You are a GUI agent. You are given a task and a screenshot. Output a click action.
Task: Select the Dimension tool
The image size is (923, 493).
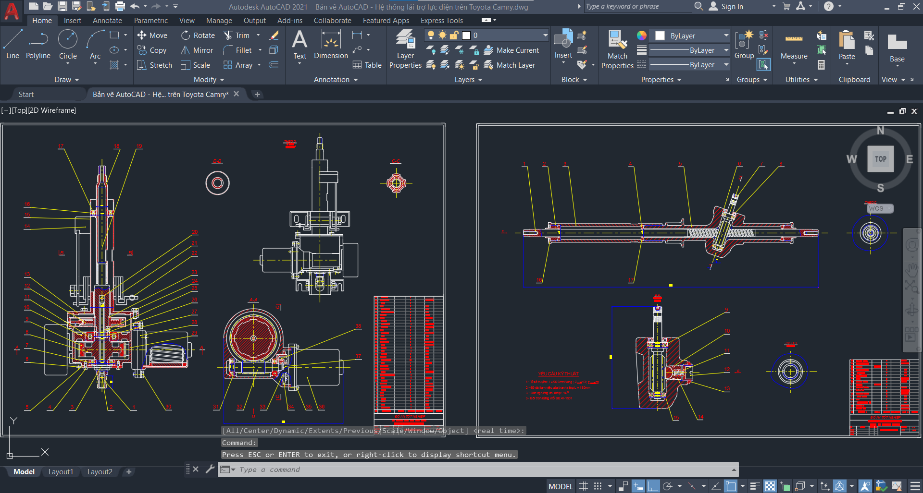point(331,44)
